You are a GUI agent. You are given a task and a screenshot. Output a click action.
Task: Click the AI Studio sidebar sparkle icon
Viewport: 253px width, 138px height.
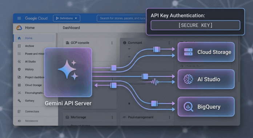19,61
